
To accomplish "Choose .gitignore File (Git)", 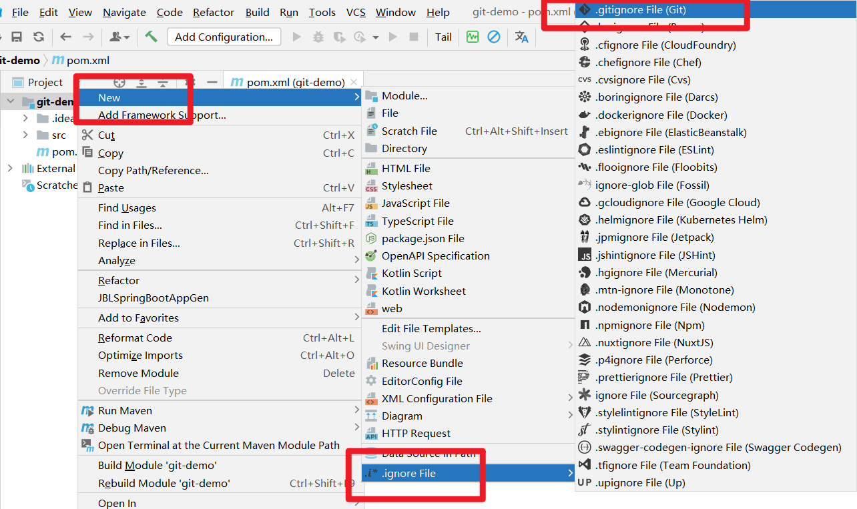I will [715, 10].
